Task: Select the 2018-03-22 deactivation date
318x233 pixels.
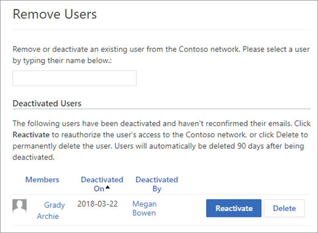Action: coord(97,204)
